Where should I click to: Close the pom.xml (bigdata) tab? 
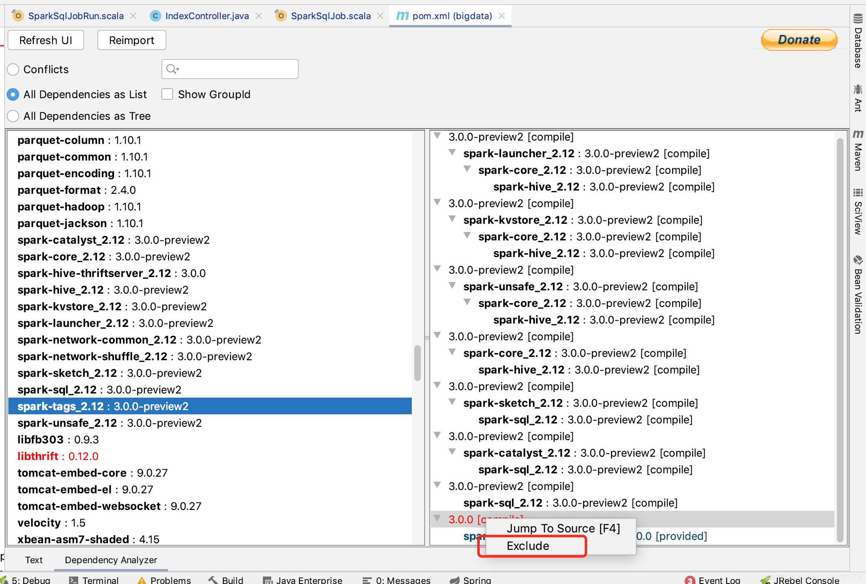pos(502,16)
